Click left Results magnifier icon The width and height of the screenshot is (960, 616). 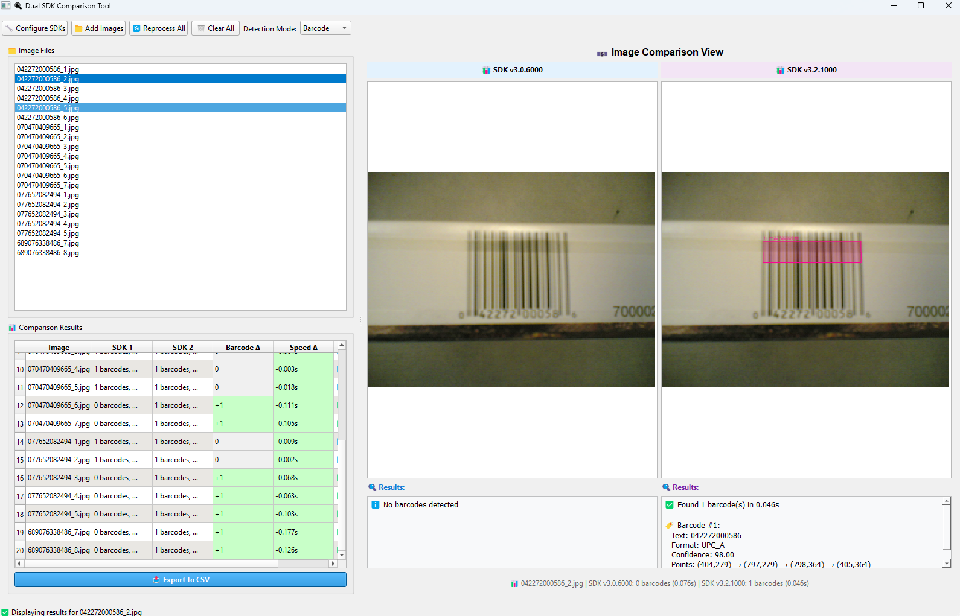tap(372, 487)
